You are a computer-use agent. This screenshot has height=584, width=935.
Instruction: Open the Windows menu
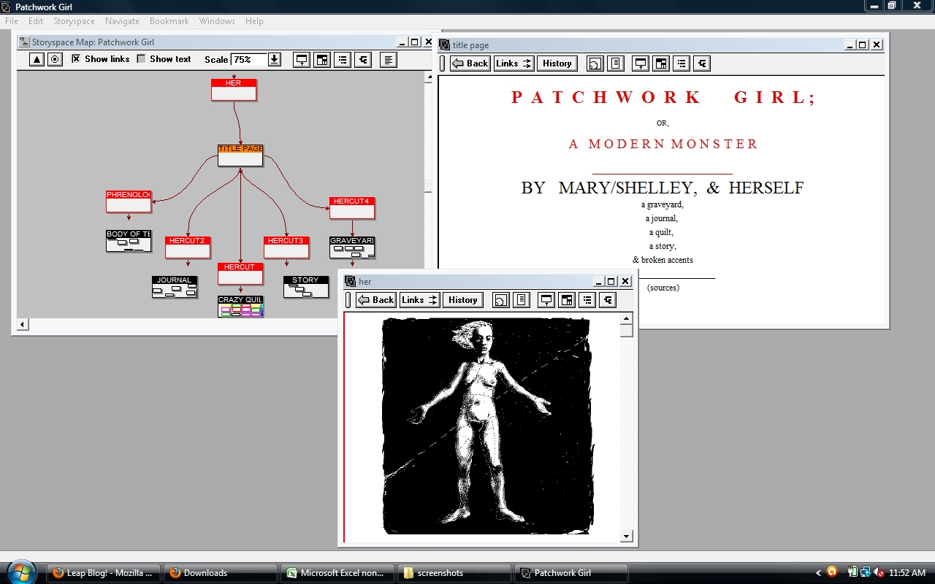(217, 21)
